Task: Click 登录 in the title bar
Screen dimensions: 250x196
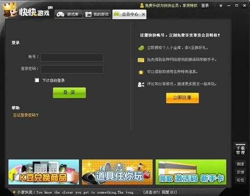Action: click(205, 5)
